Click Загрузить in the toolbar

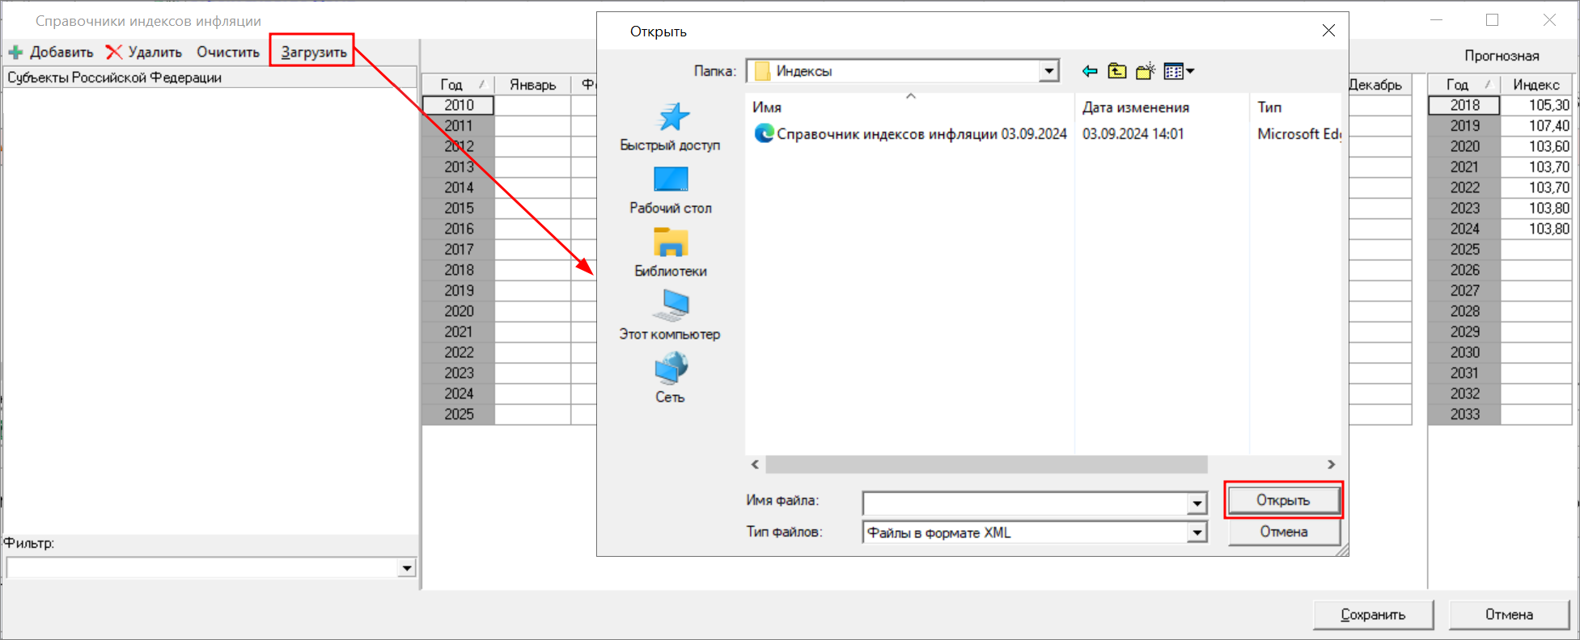(313, 52)
